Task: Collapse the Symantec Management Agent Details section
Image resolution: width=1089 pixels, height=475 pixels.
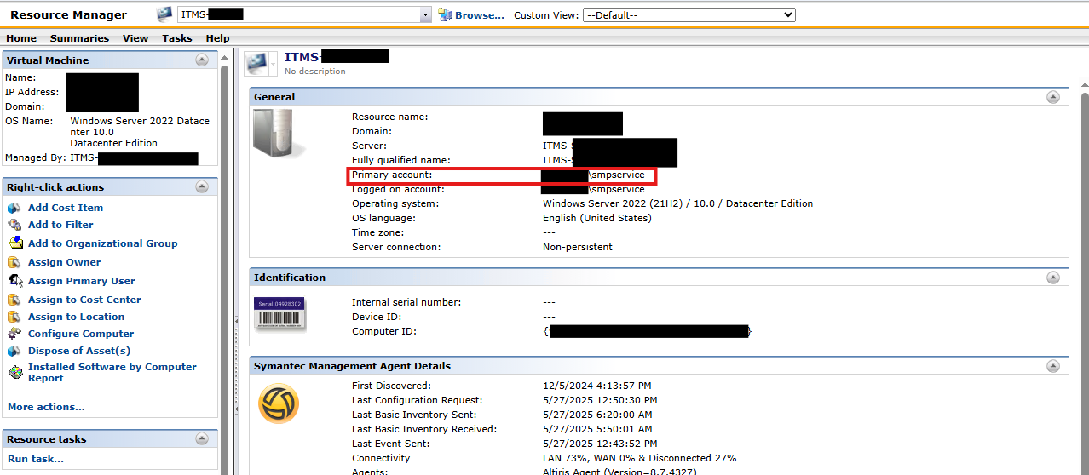Action: point(1052,365)
